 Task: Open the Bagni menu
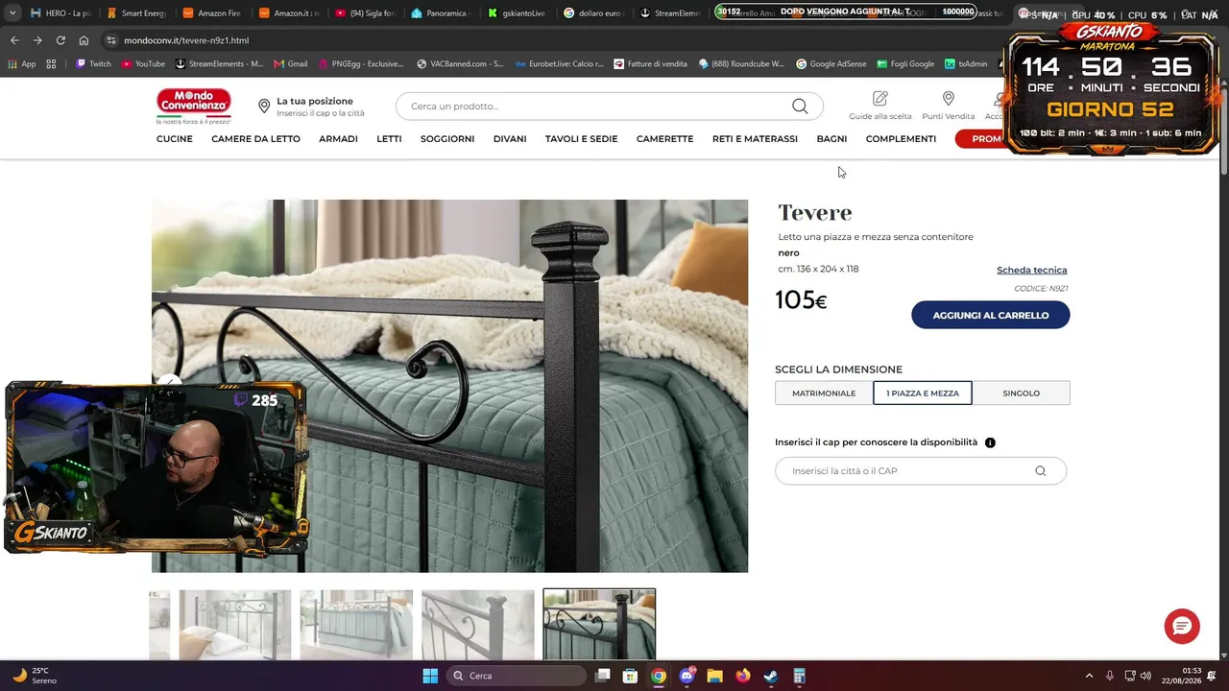(831, 139)
